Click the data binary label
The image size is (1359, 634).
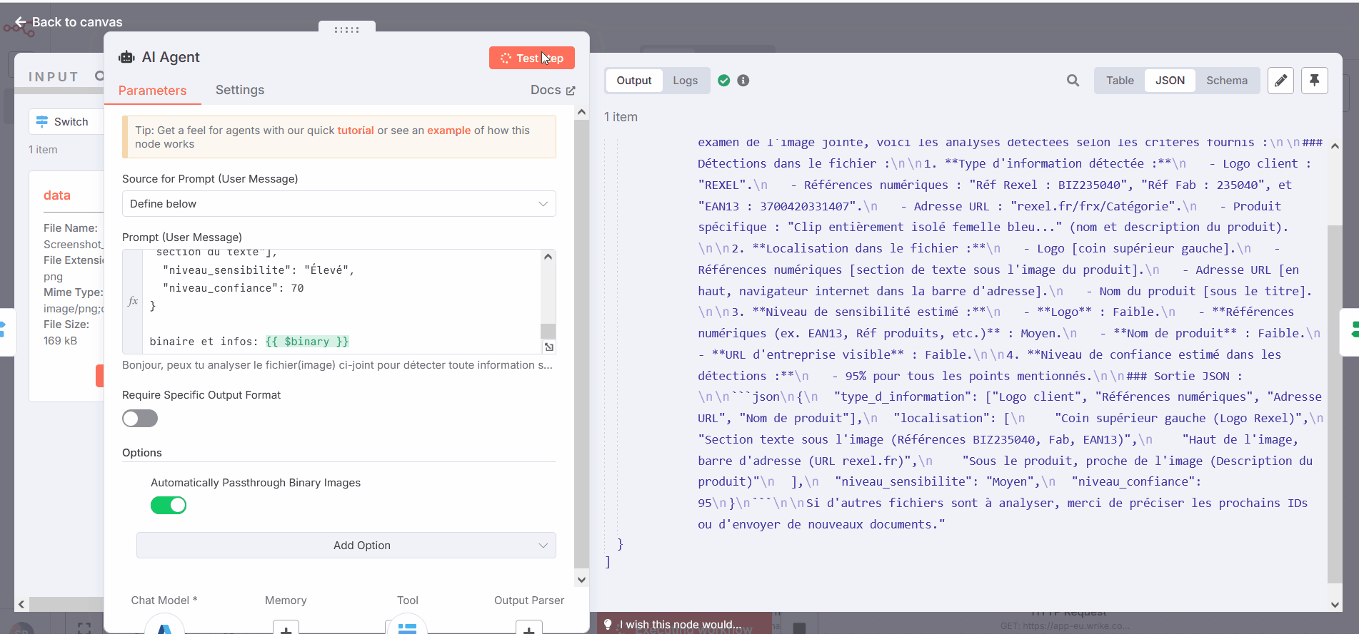coord(57,195)
